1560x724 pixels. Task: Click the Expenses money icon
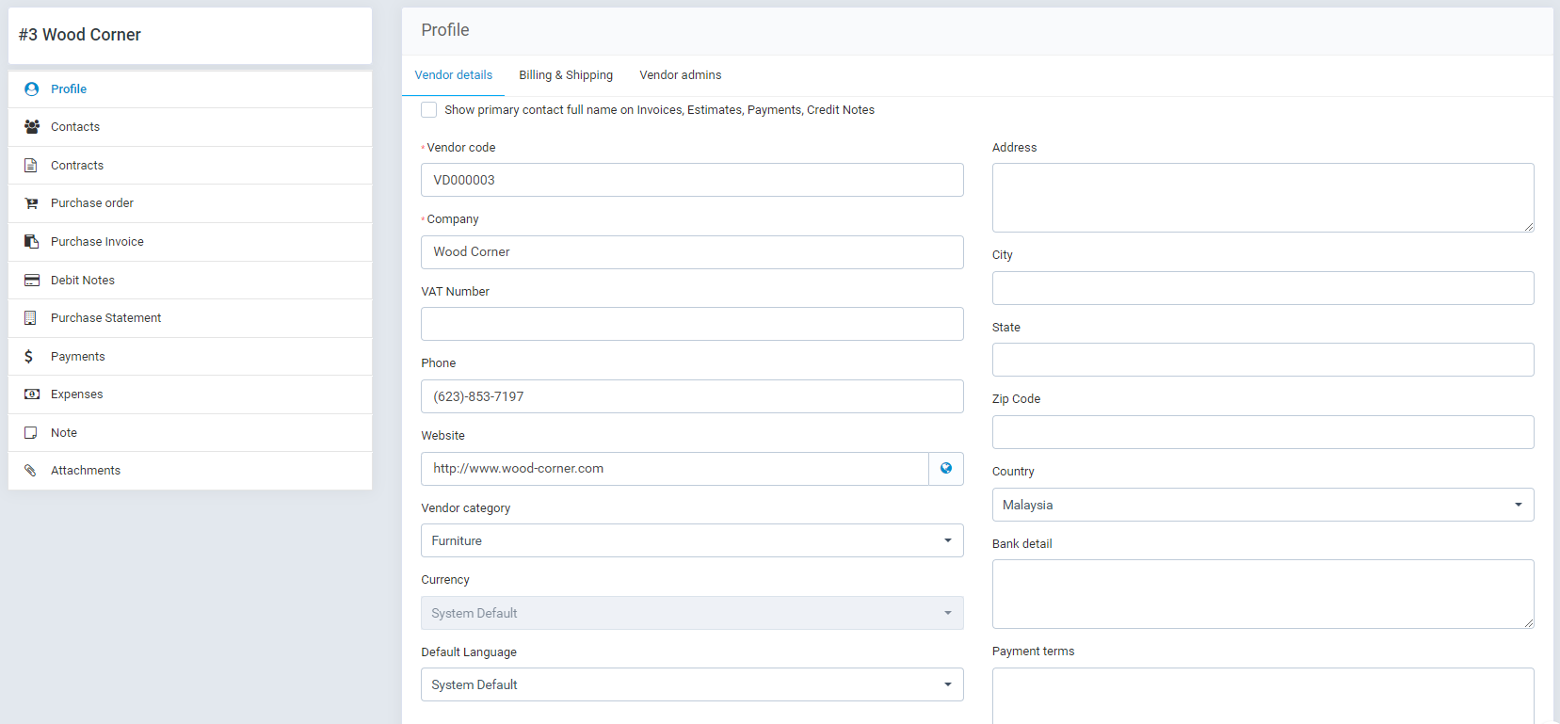point(32,394)
